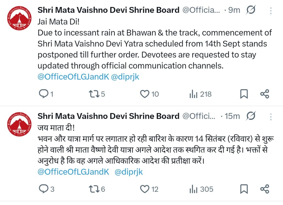Like the Hindi tweet with 12 likes
283x205 pixels.
tap(145, 189)
